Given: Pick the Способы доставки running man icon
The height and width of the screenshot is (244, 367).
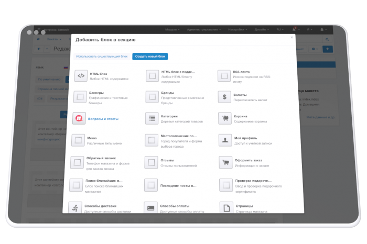Looking at the screenshot, I should pyautogui.click(x=75, y=207).
